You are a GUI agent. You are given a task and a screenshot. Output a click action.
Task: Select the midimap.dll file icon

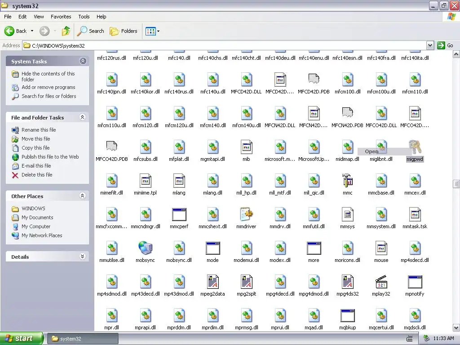(348, 147)
